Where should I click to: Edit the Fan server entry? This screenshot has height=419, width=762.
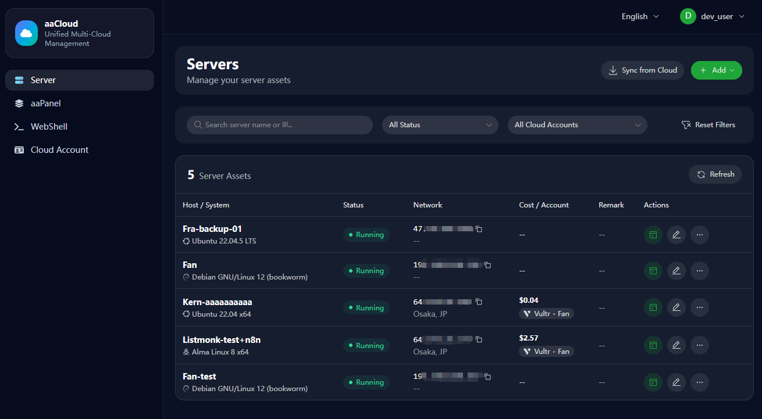(676, 271)
